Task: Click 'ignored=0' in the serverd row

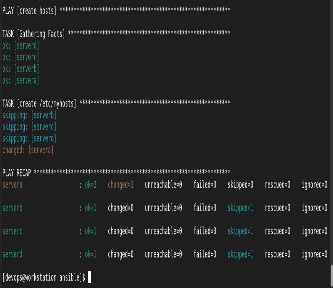Action: (314, 254)
